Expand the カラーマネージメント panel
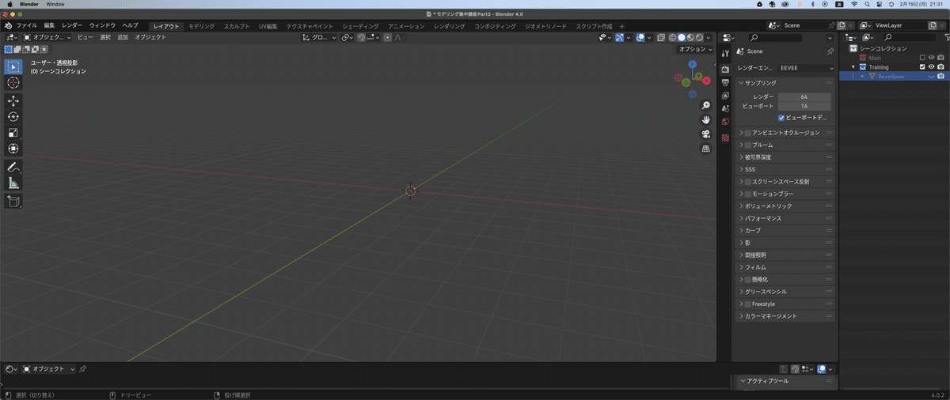Screen dimensions: 950x400 [785, 316]
